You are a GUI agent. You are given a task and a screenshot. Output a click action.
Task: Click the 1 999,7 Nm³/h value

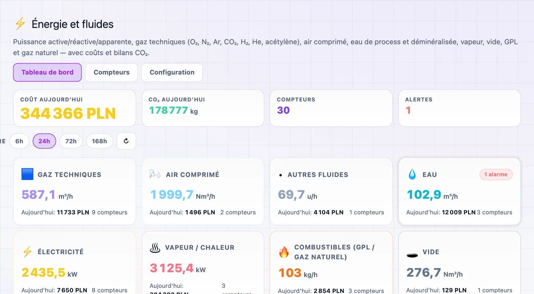pyautogui.click(x=183, y=195)
